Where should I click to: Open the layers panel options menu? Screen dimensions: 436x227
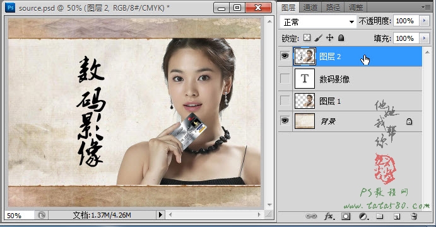coord(426,7)
